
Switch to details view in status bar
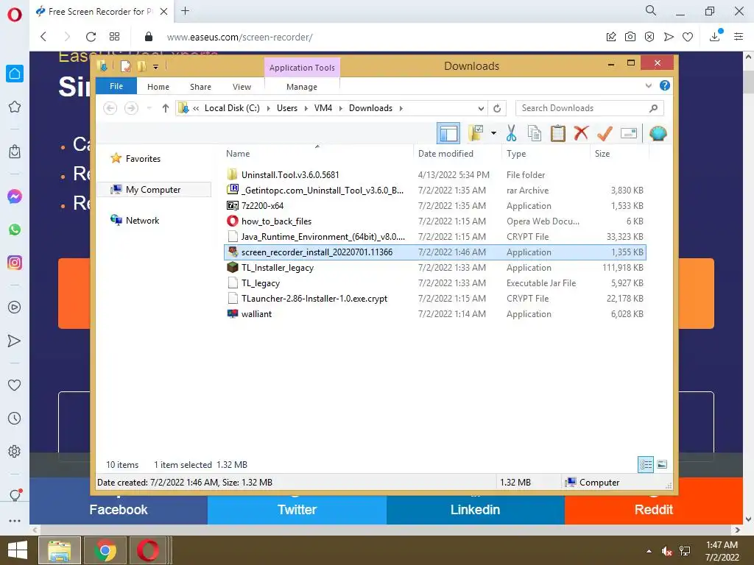[645, 464]
